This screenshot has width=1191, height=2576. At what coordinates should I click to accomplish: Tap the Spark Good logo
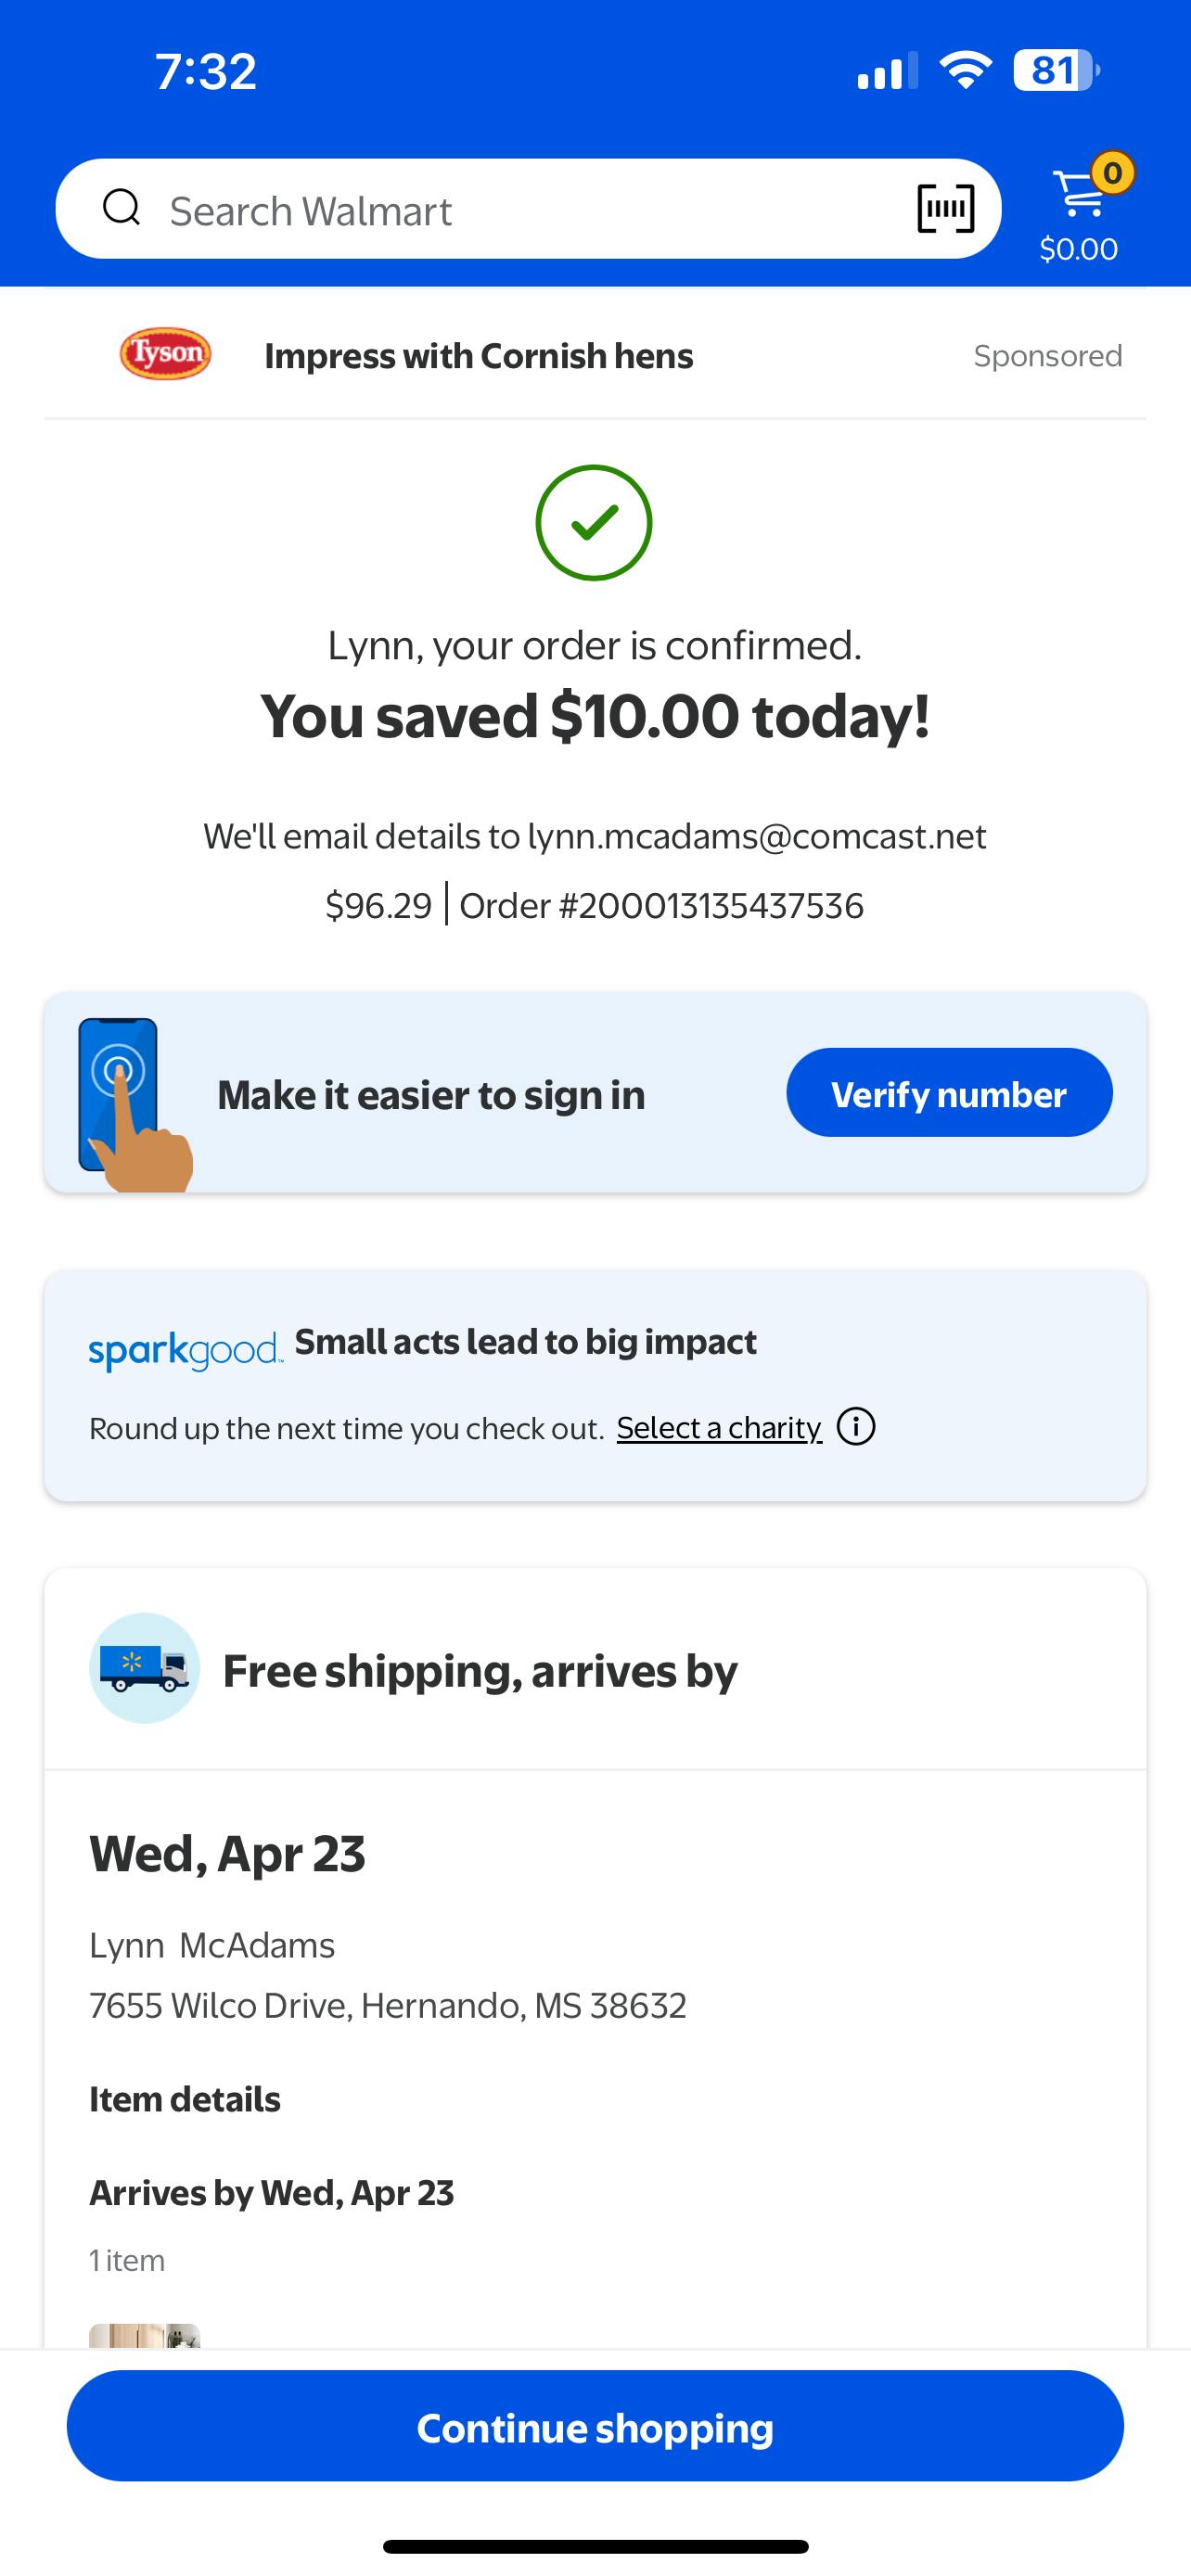click(x=186, y=1350)
